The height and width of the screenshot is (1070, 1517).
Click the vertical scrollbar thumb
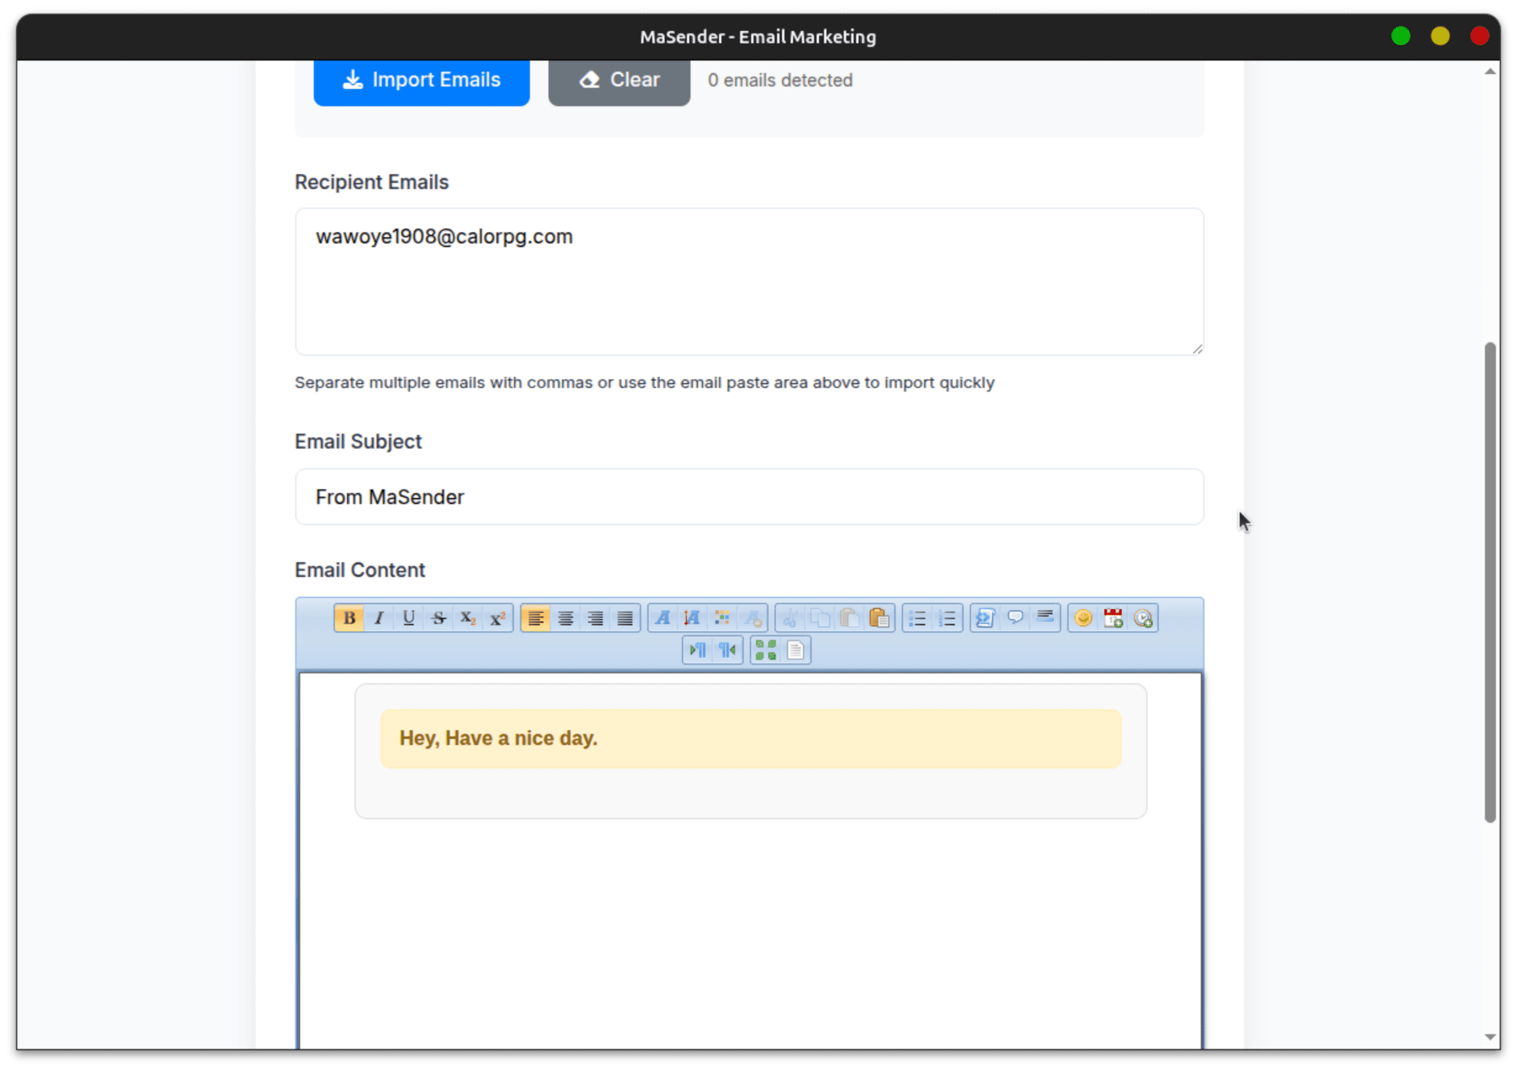1490,582
